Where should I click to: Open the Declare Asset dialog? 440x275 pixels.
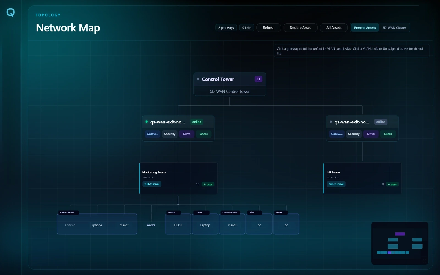(300, 28)
